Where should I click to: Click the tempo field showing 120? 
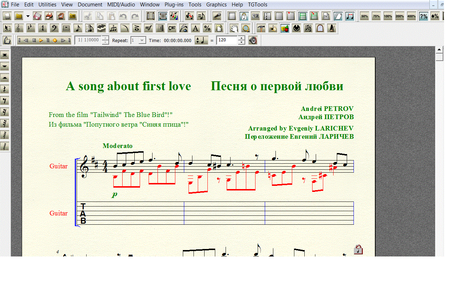click(x=227, y=40)
